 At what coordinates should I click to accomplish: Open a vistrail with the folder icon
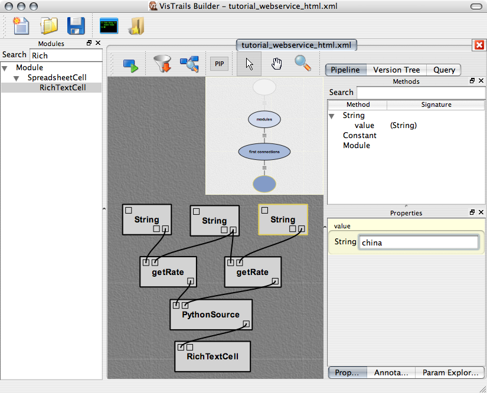(48, 27)
